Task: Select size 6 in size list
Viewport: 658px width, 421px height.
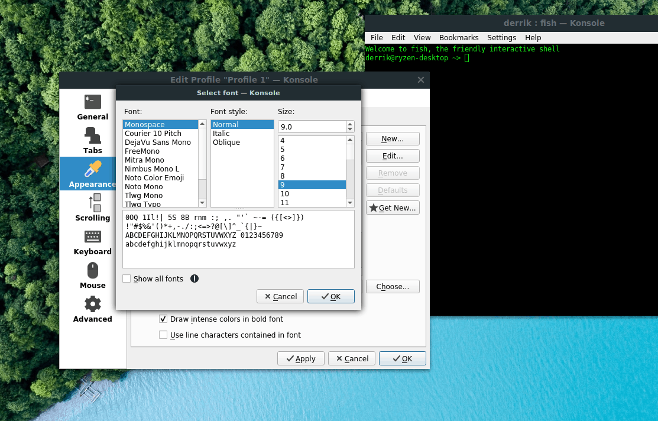Action: tap(312, 158)
